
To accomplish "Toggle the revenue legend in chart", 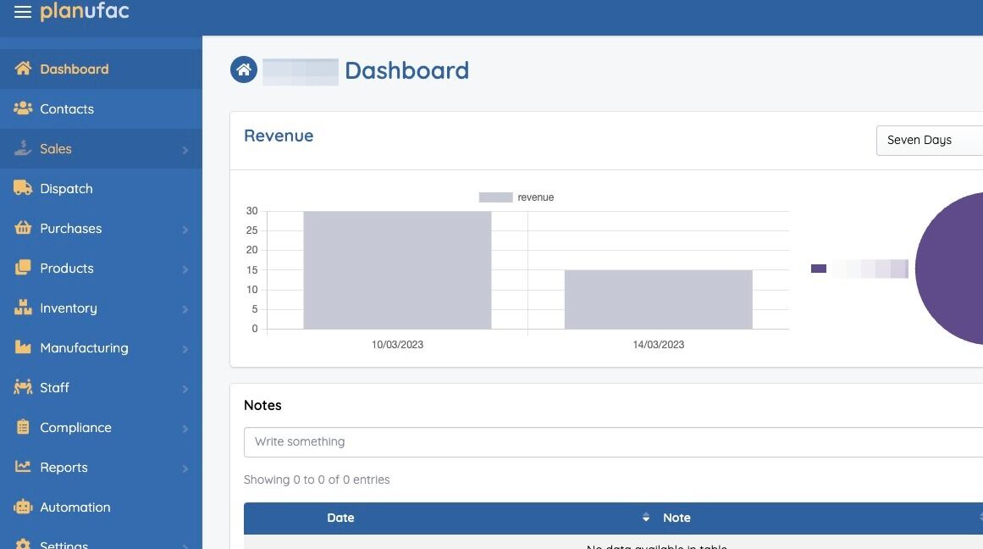I will coord(516,197).
